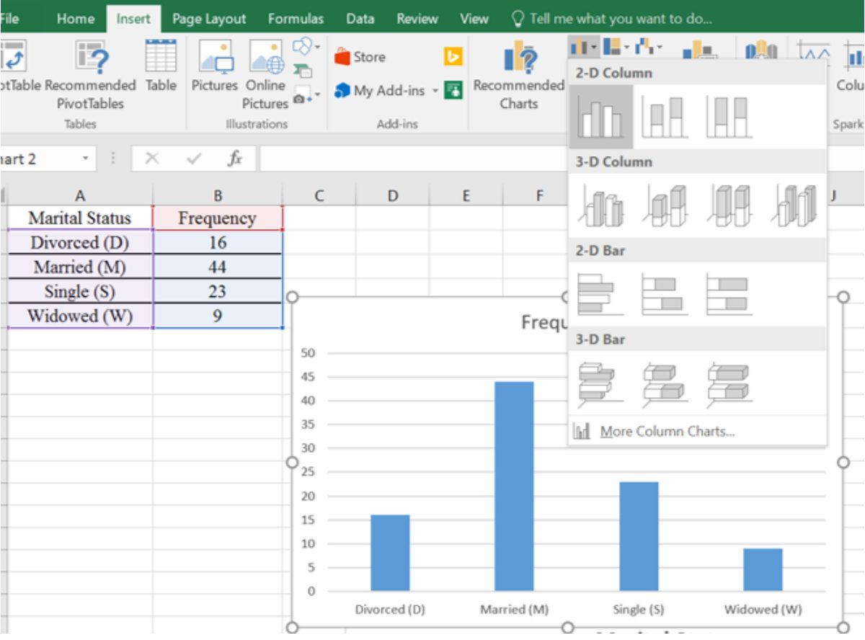
Task: Click the Insert Function fx button
Action: coord(235,159)
